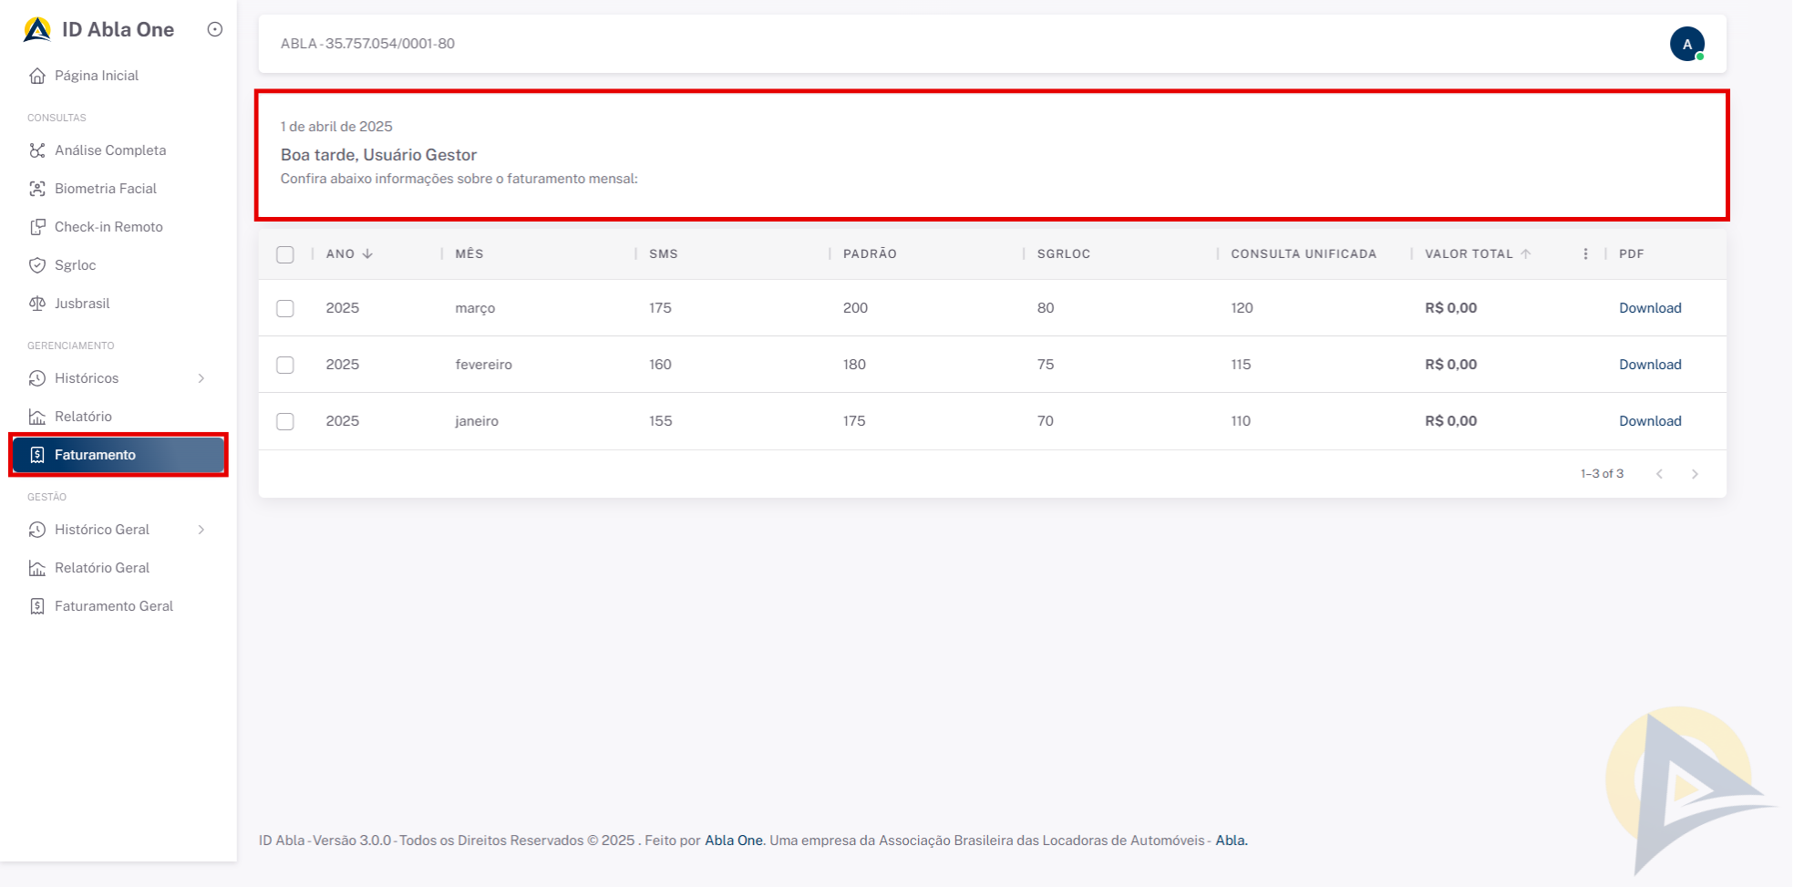1794x887 pixels.
Task: Expand the Histórico Geral submenu
Action: tap(201, 530)
